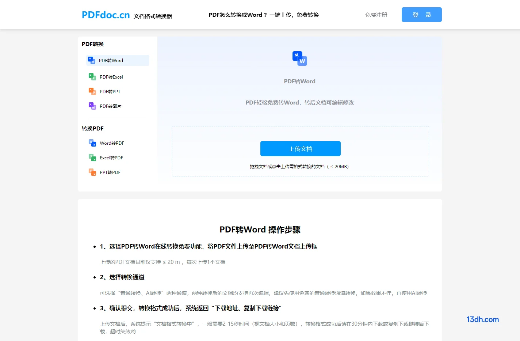This screenshot has height=341, width=520.
Task: Open Word转PDF converter label
Action: 112,143
